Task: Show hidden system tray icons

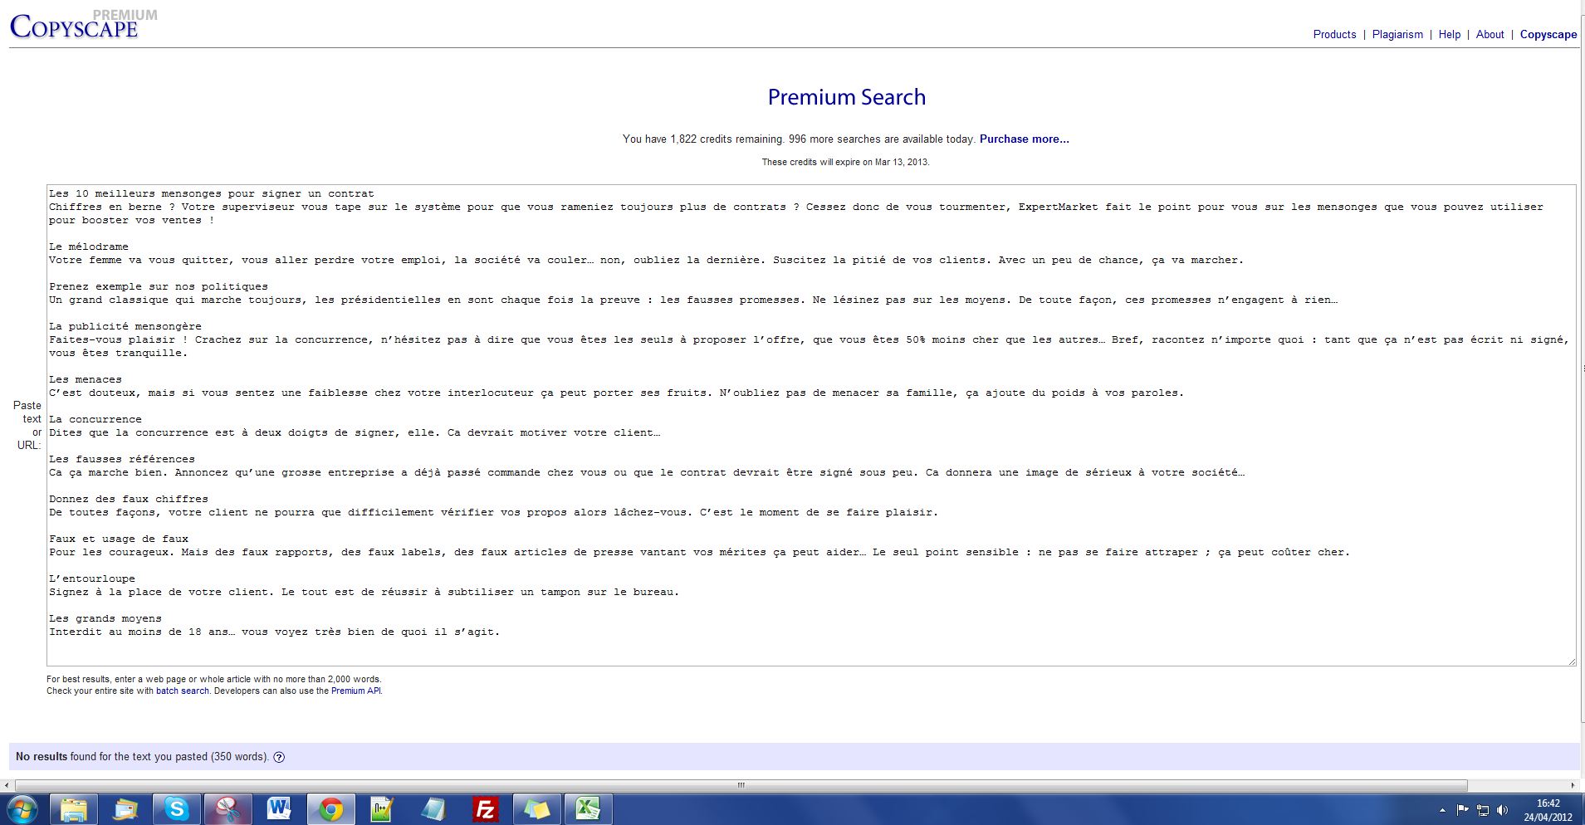Action: coord(1441,810)
